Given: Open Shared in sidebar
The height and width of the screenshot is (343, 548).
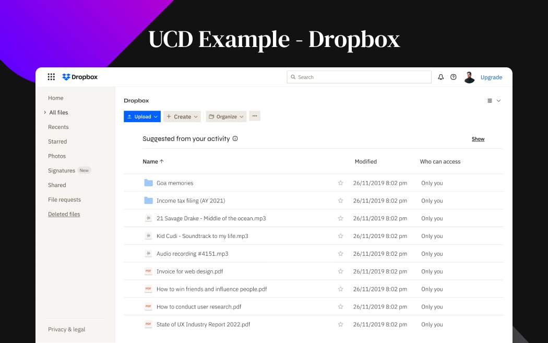Looking at the screenshot, I should (57, 185).
